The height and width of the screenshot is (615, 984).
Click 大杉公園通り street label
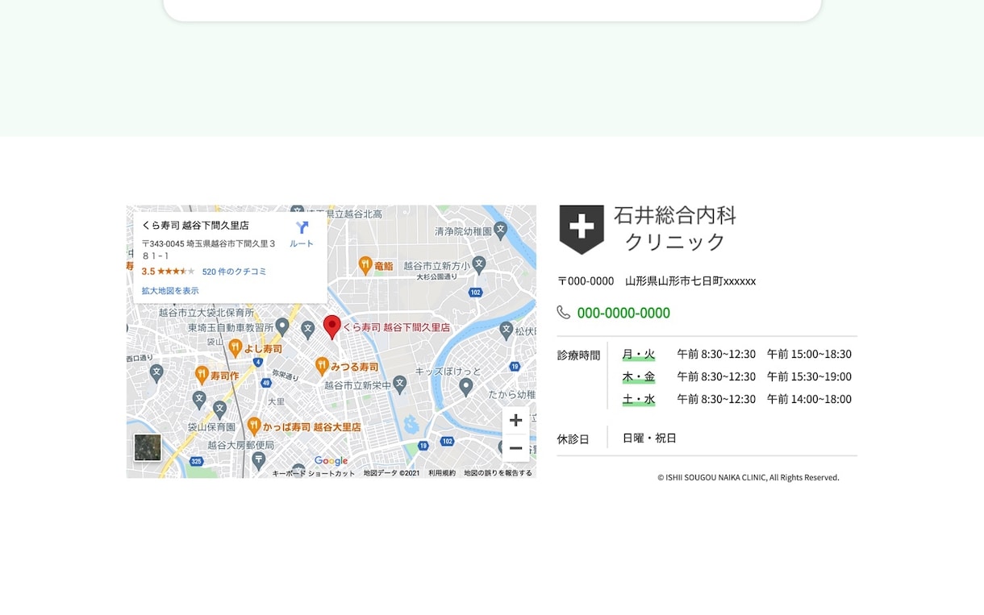coord(436,277)
